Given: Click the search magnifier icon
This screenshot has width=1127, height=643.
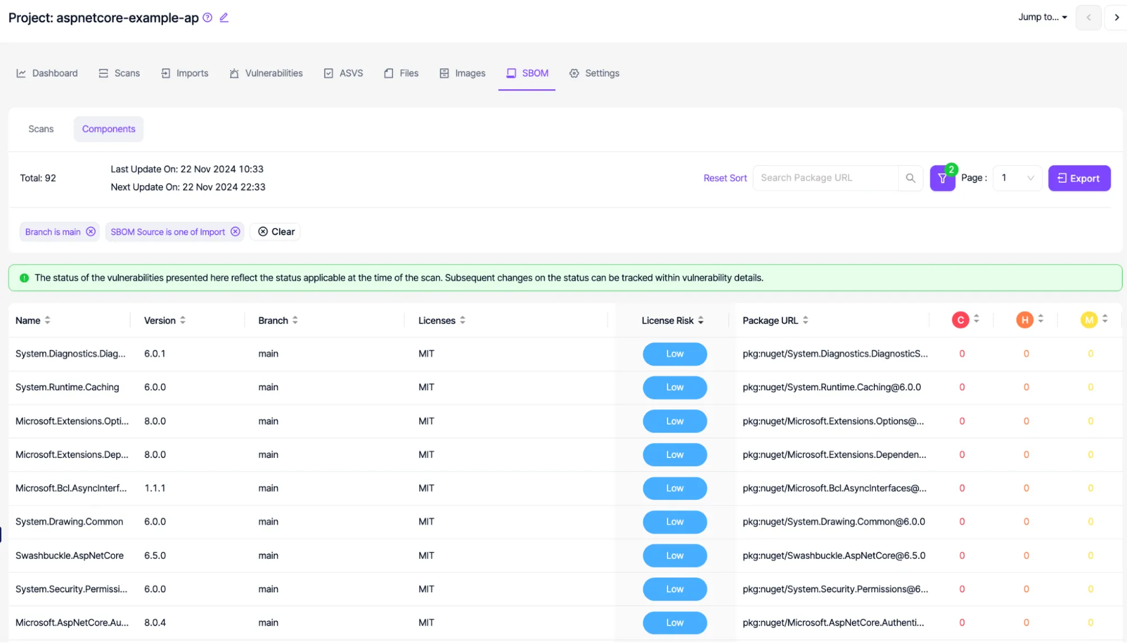Looking at the screenshot, I should tap(910, 178).
